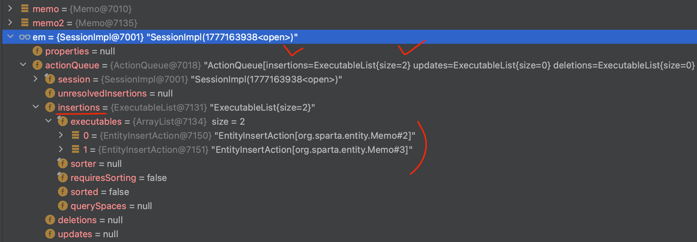Click the field icon before unresolvedInsertions
This screenshot has height=242, width=697.
point(50,93)
